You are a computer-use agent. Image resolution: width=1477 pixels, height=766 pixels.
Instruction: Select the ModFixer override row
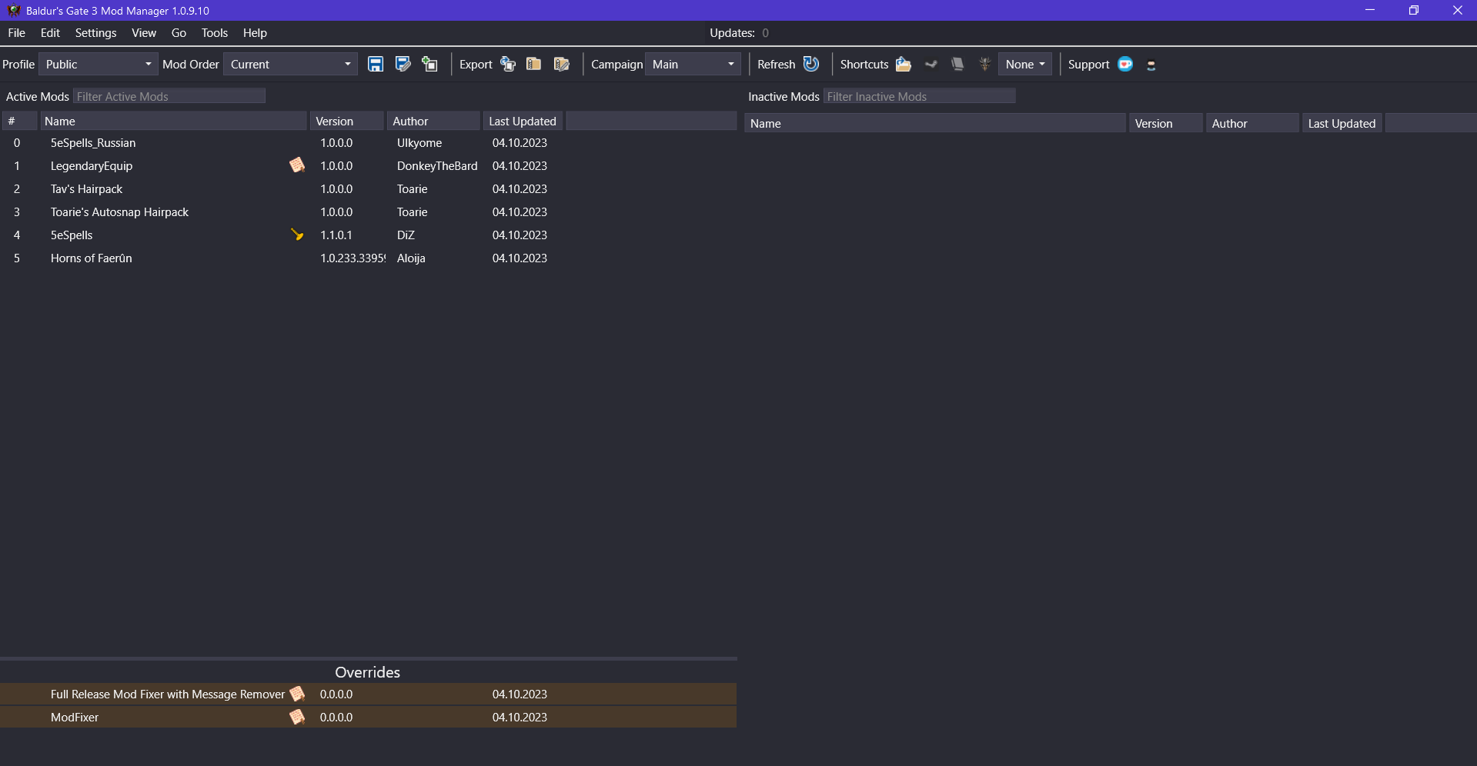point(369,718)
